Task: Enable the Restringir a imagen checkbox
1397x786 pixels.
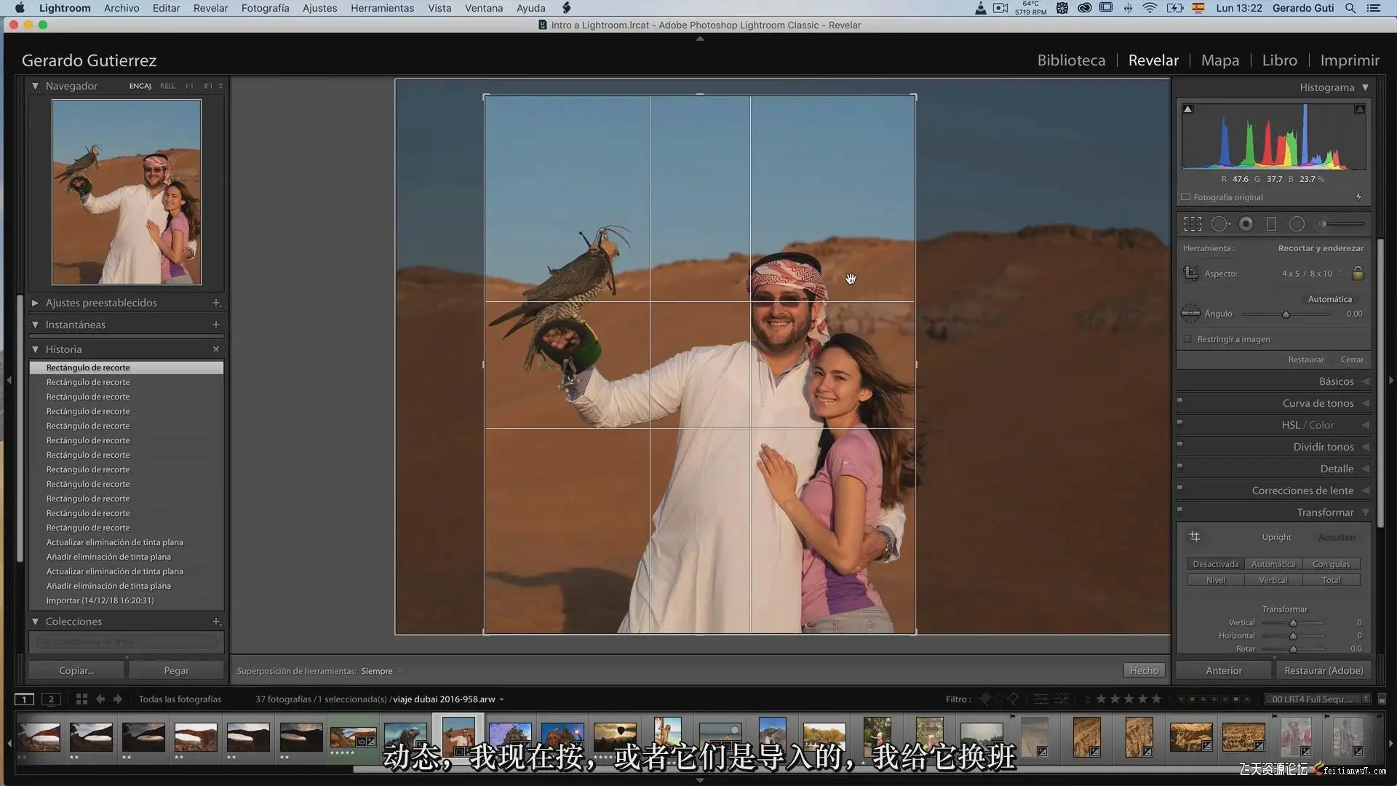Action: point(1188,339)
